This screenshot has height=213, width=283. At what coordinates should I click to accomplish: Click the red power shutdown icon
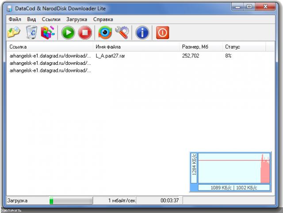162,33
